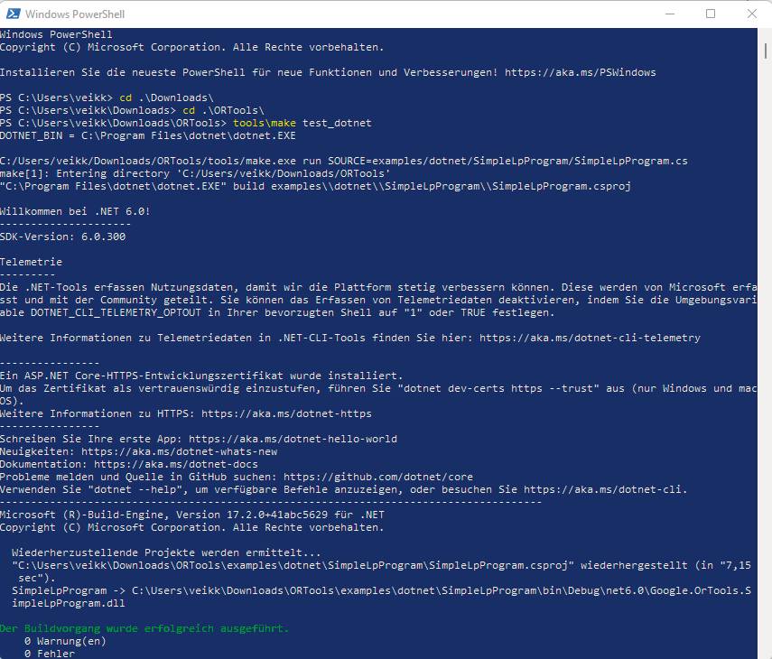This screenshot has height=659, width=772.
Task: Click the 'Windows PowerShell' title text
Action: 75,14
